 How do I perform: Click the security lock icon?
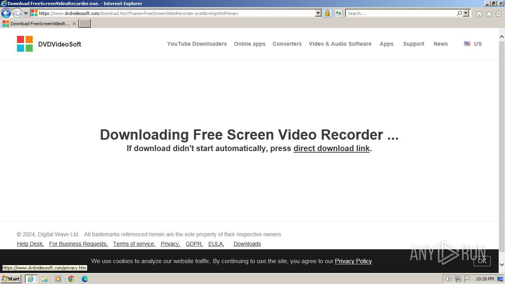327,13
